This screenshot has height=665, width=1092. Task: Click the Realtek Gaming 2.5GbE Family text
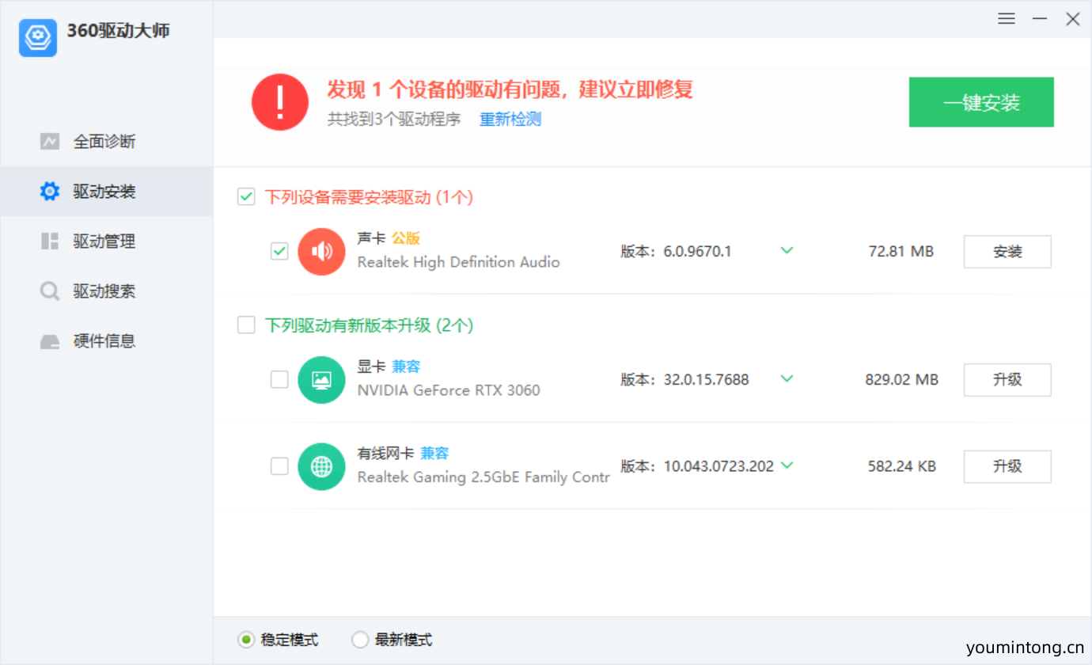tap(483, 477)
